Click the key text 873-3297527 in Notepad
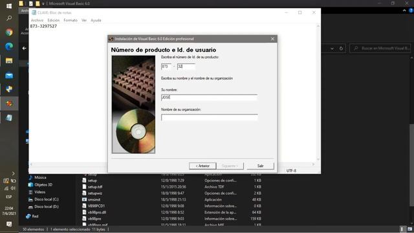 (43, 26)
